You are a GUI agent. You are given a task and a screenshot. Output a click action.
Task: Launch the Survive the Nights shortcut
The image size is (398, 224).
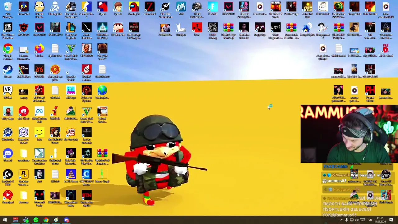(x=87, y=198)
